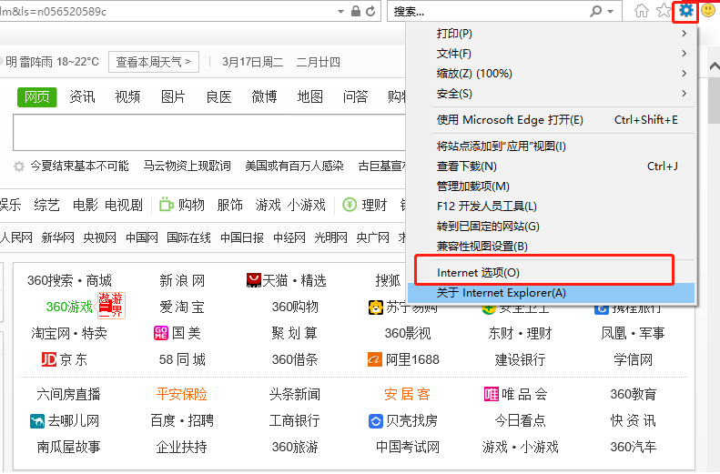The width and height of the screenshot is (720, 474).
Task: Open the 京东 (JD) site shortcut
Action: (x=65, y=359)
